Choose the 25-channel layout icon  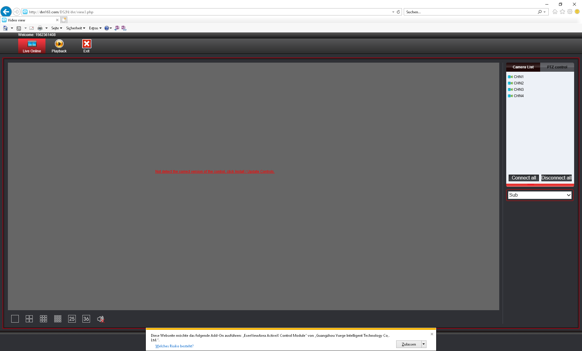point(72,319)
